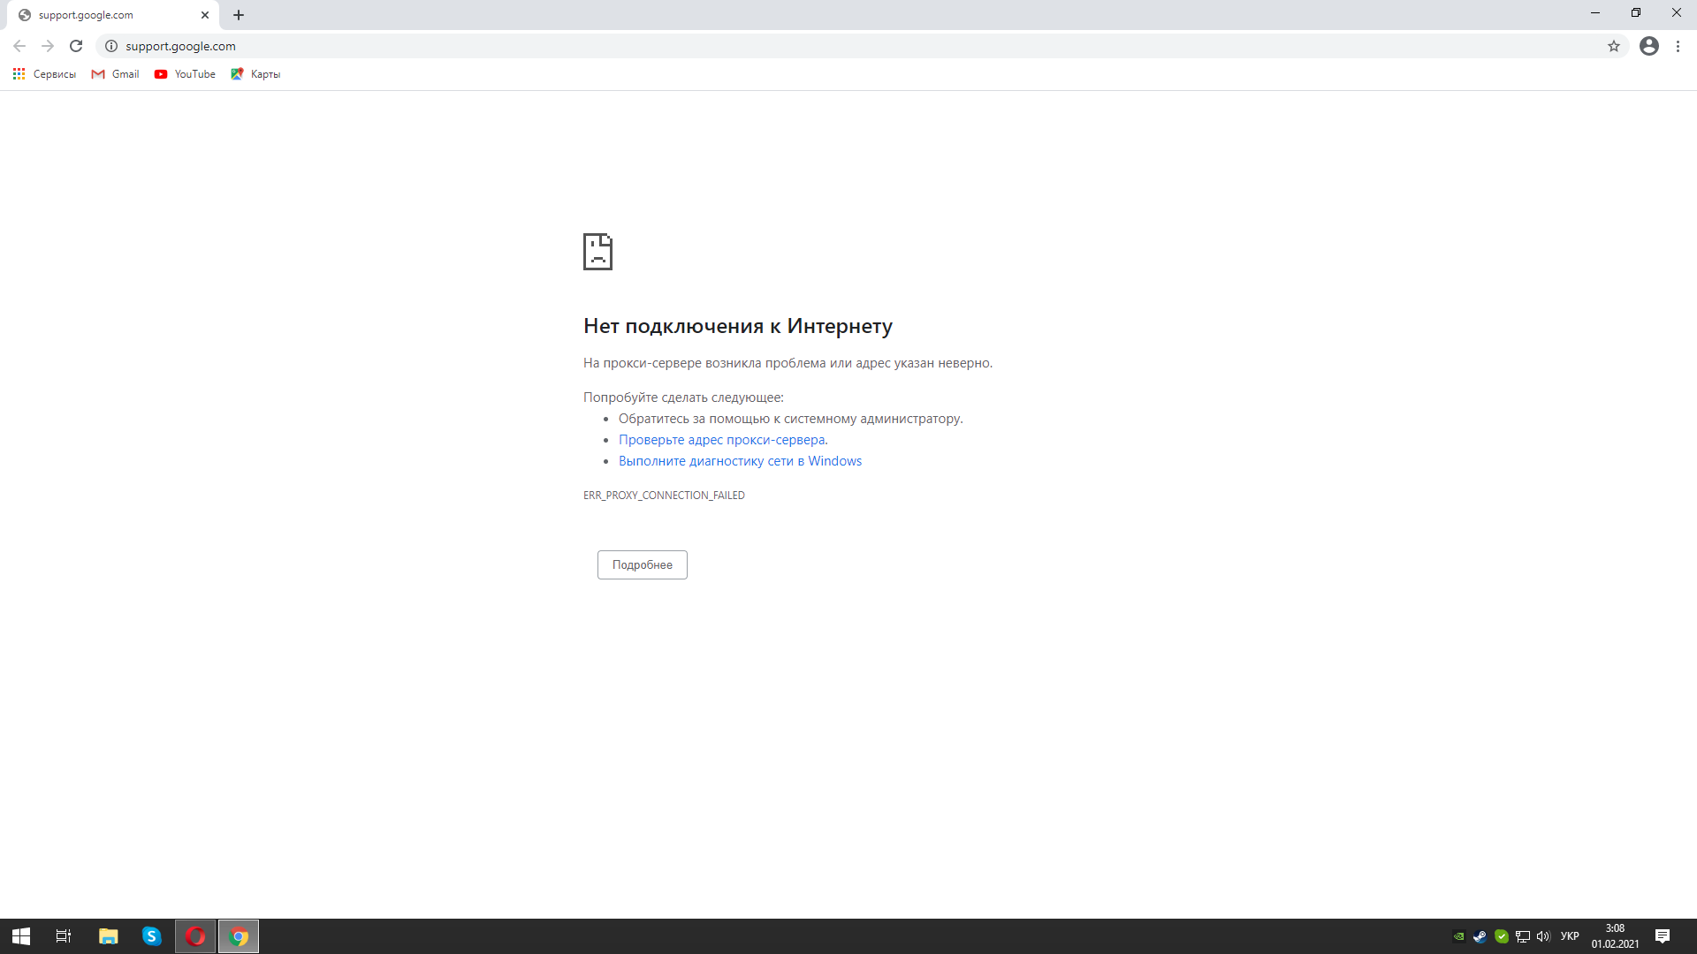This screenshot has width=1697, height=954.
Task: Bookmark this page with the star icon
Action: point(1613,46)
